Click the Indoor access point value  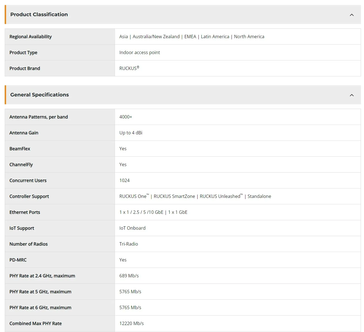(x=140, y=52)
